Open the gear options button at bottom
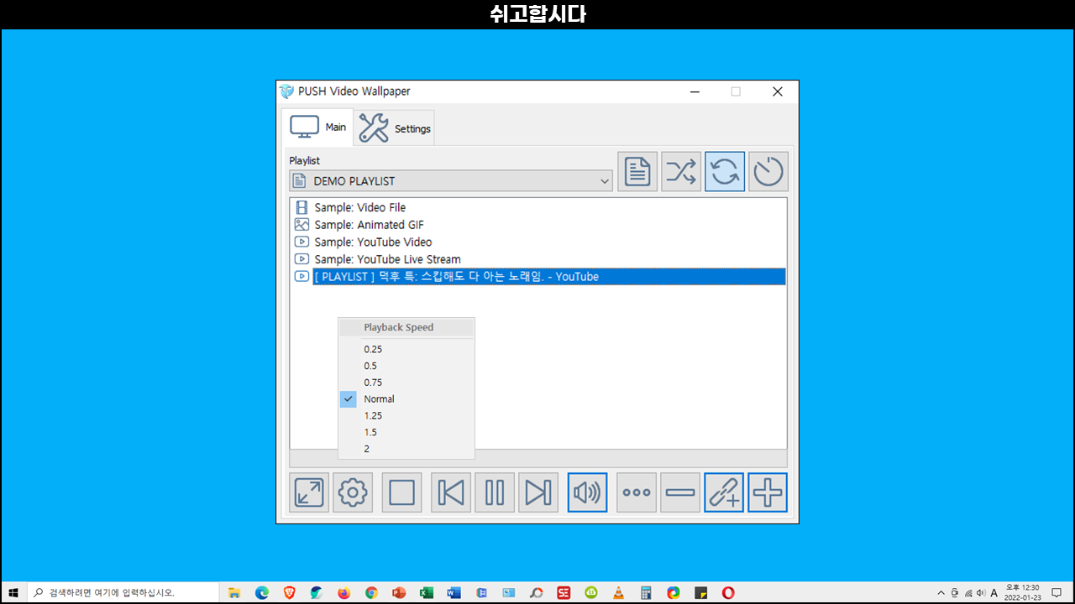This screenshot has width=1075, height=604. (x=353, y=492)
